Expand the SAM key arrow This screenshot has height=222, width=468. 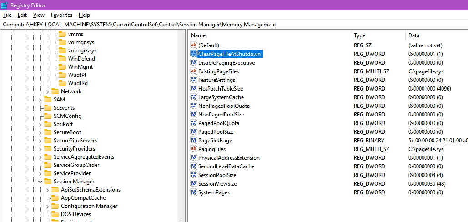coord(40,100)
